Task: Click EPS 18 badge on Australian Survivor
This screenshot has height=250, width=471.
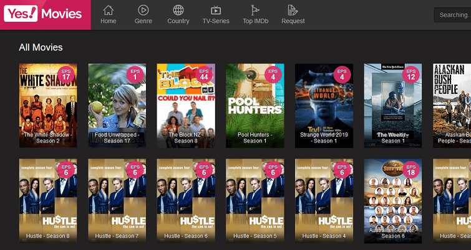Action: [x=410, y=170]
